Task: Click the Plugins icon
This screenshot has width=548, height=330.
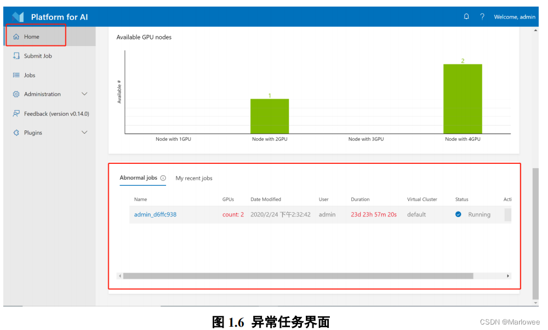Action: tap(15, 132)
